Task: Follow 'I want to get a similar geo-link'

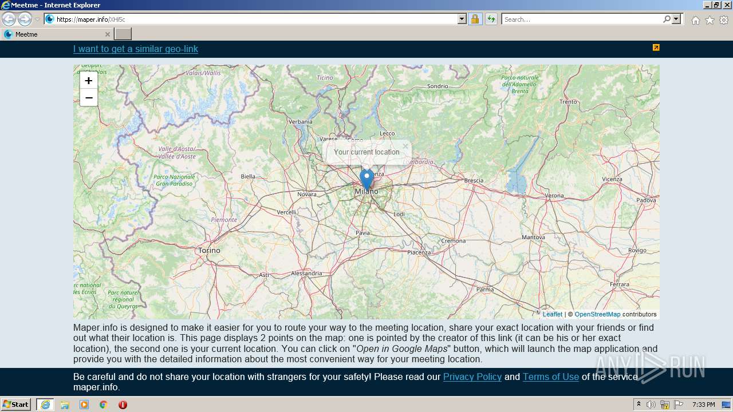Action: coord(136,49)
